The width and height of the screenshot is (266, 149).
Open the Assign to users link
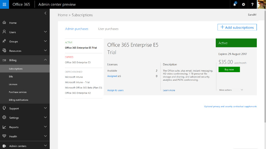[115, 90]
